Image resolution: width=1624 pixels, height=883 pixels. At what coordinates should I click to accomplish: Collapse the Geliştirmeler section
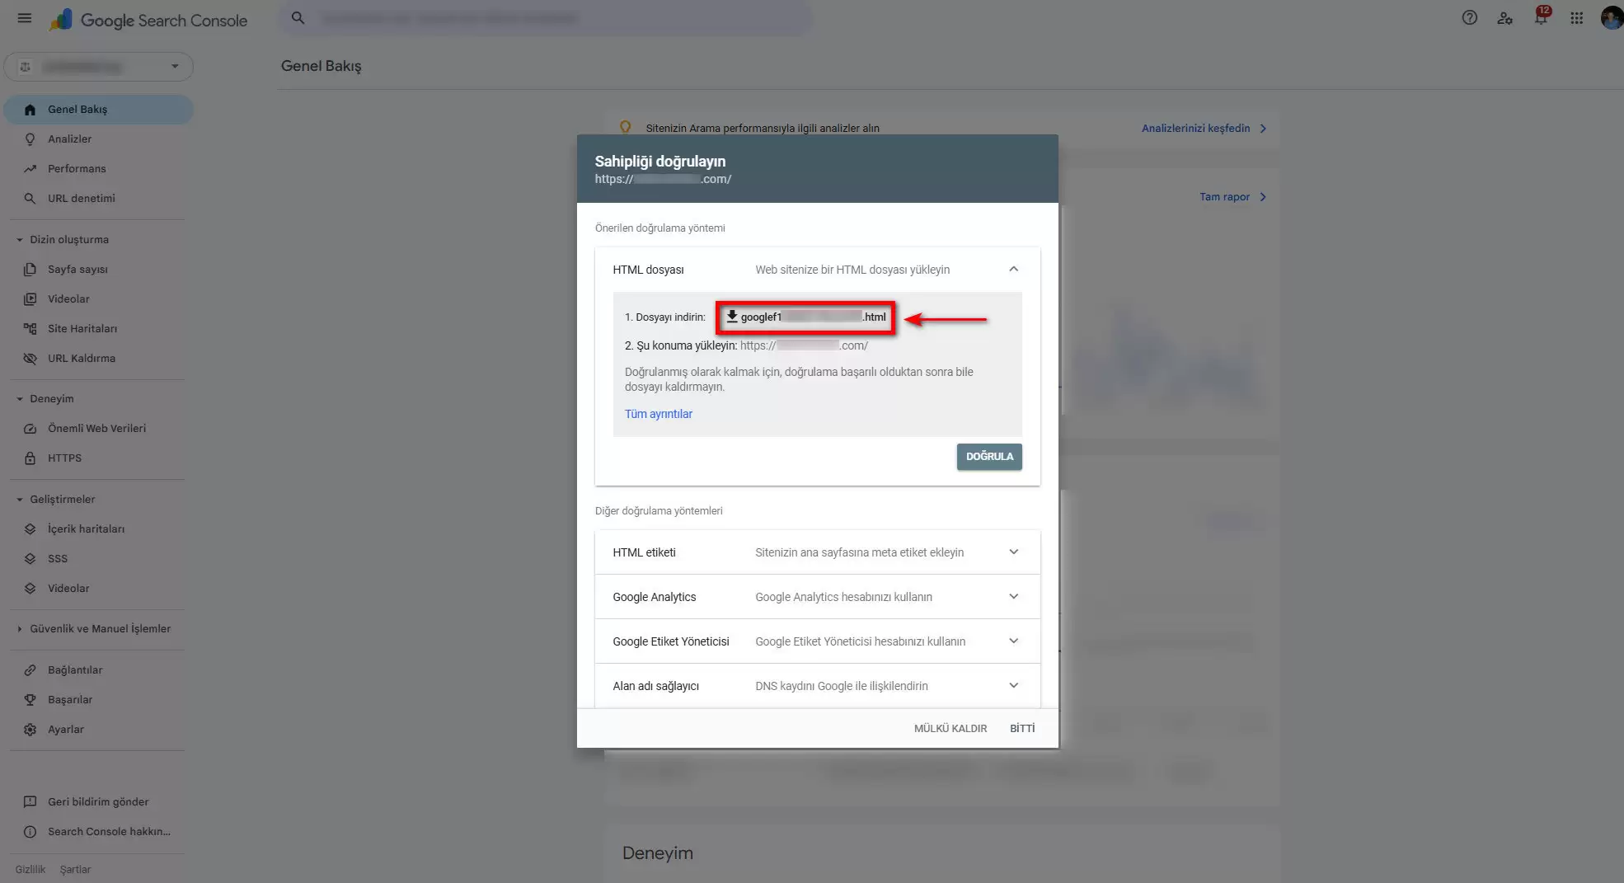[19, 500]
